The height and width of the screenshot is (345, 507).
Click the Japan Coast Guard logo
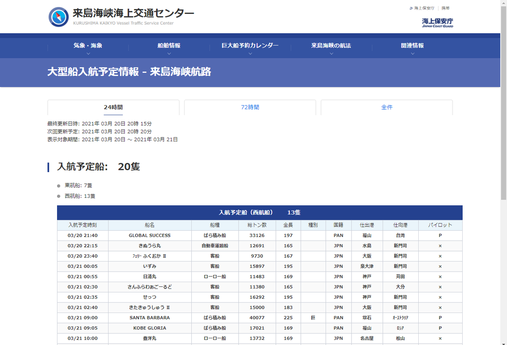(x=437, y=22)
